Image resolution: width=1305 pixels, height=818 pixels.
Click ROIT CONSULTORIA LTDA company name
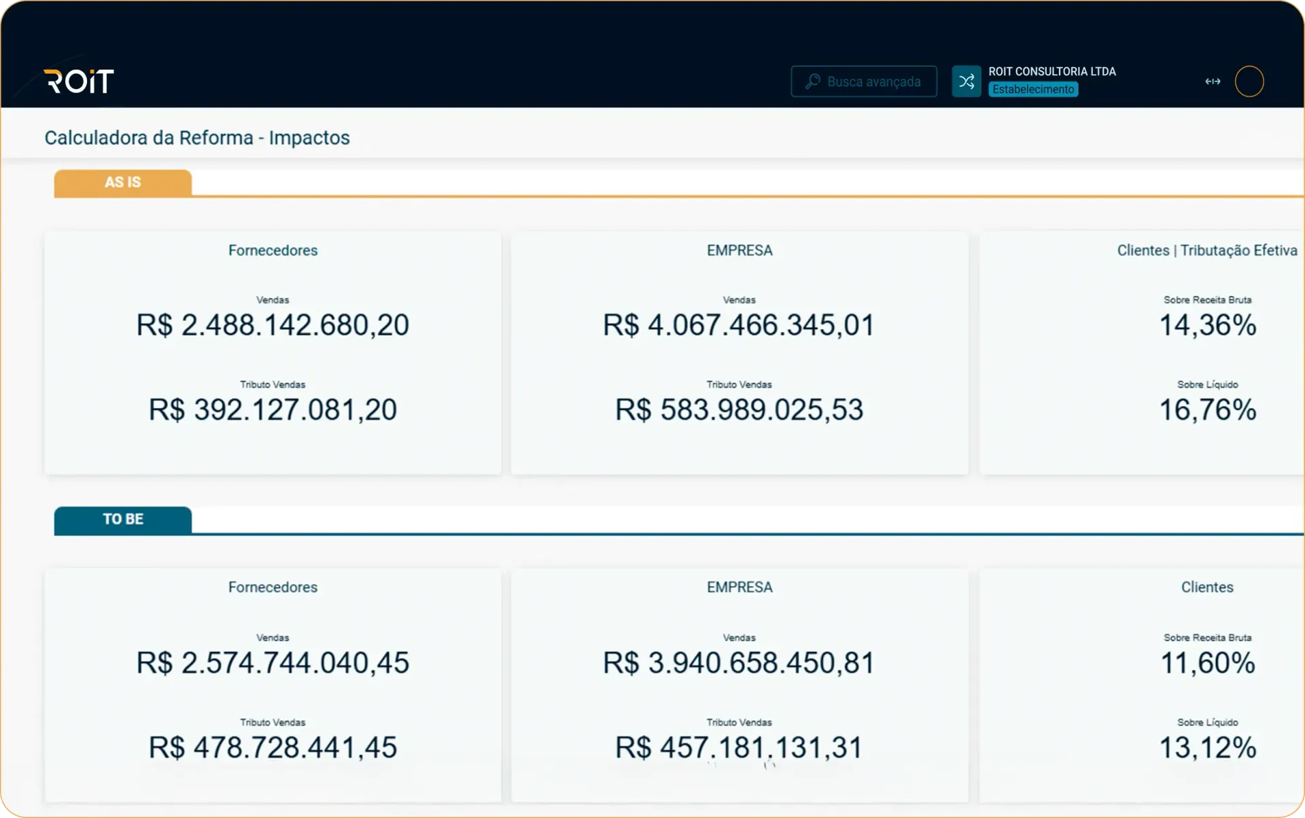point(1052,71)
